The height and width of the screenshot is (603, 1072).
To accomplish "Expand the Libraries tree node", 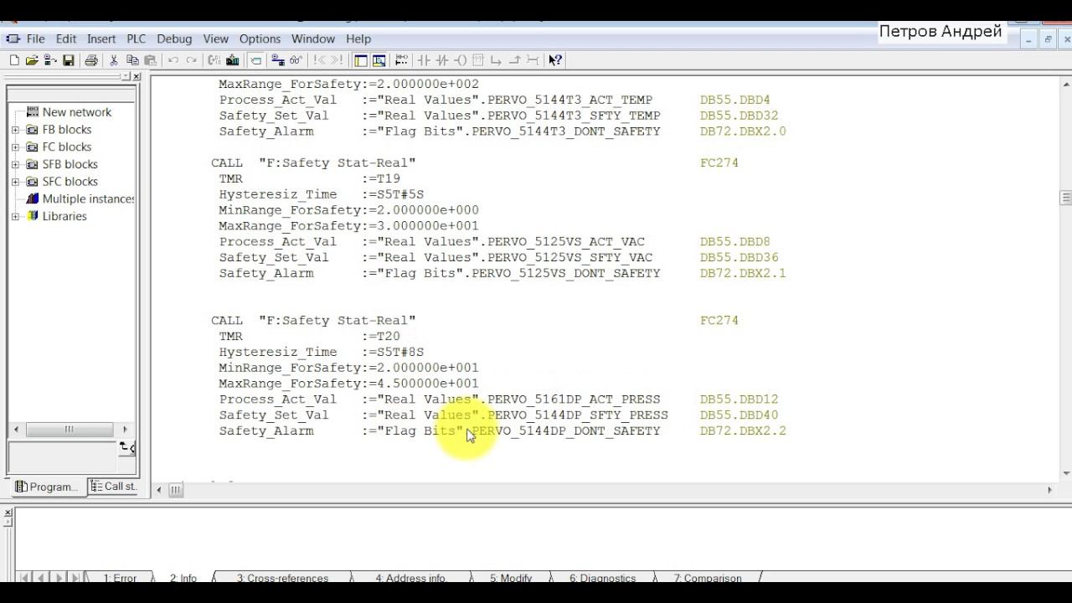I will coord(15,216).
